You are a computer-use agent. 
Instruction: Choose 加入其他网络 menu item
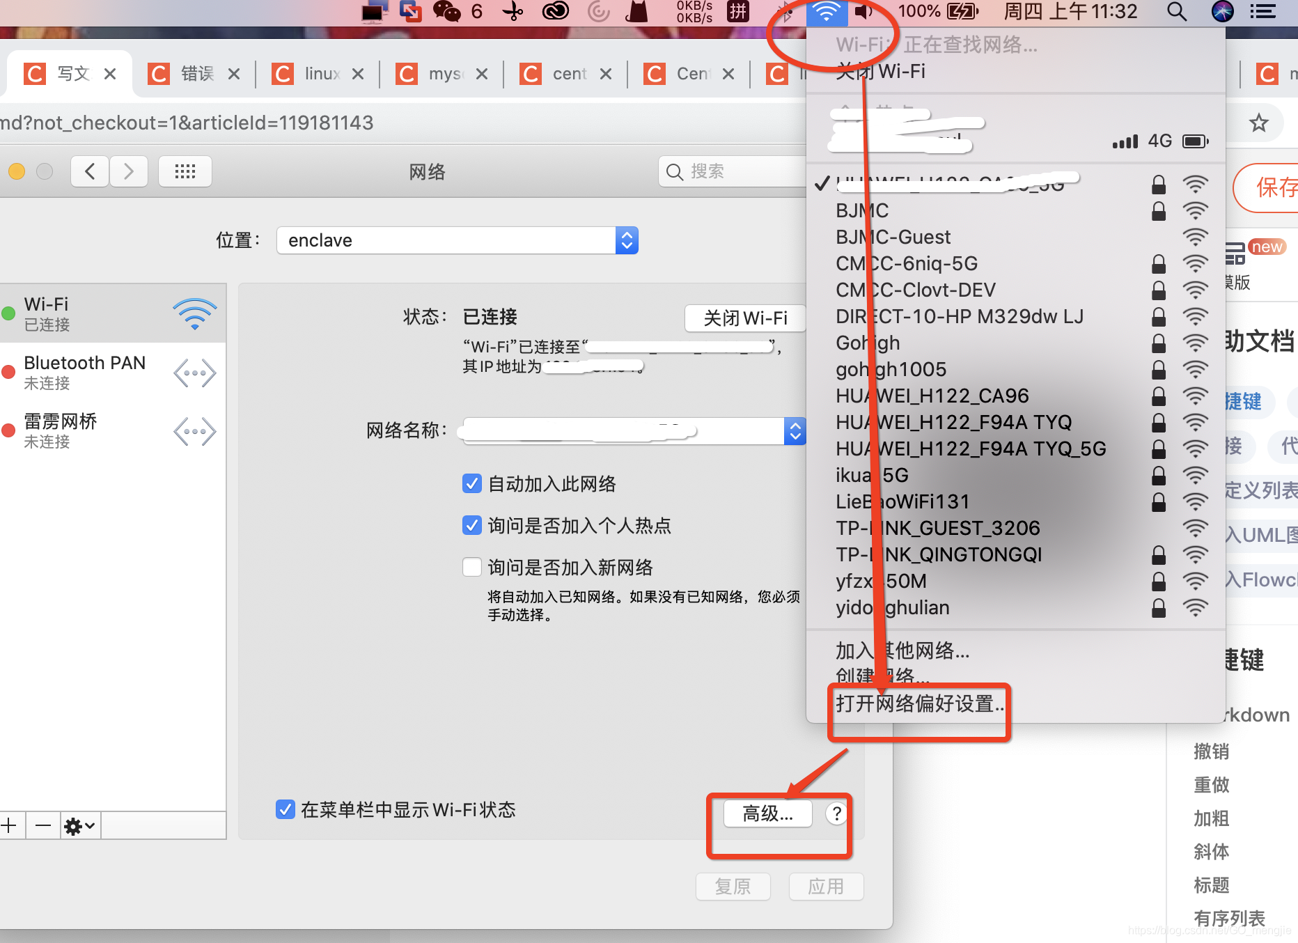tap(902, 650)
